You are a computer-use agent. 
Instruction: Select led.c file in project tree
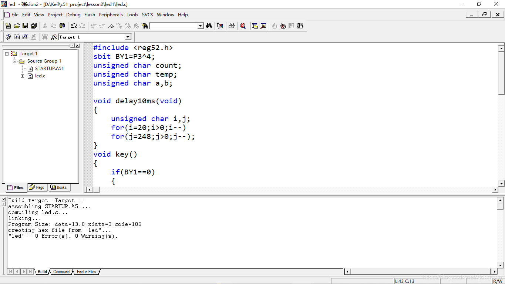[x=40, y=76]
